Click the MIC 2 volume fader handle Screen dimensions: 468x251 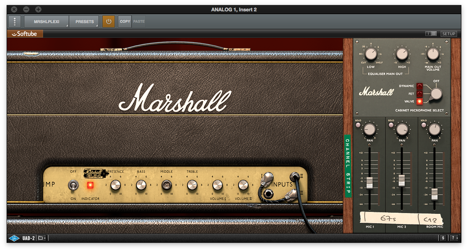(x=402, y=181)
